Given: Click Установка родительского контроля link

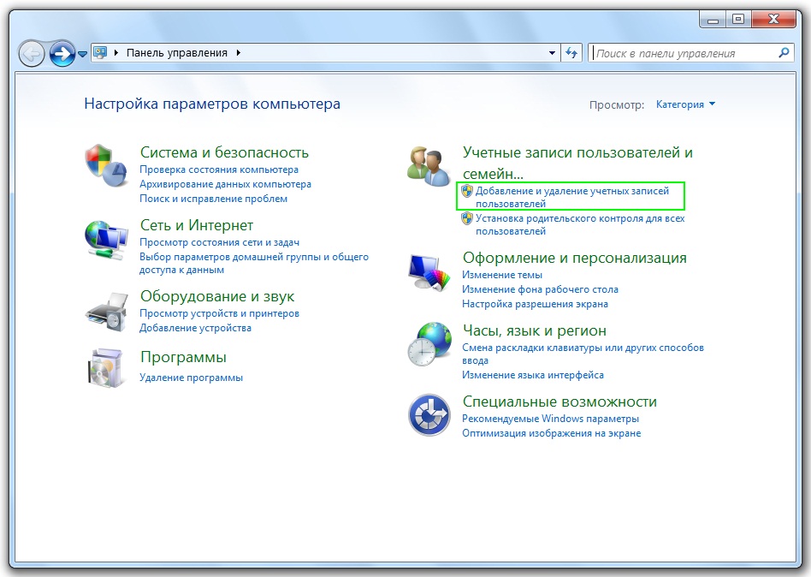Looking at the screenshot, I should (x=580, y=224).
